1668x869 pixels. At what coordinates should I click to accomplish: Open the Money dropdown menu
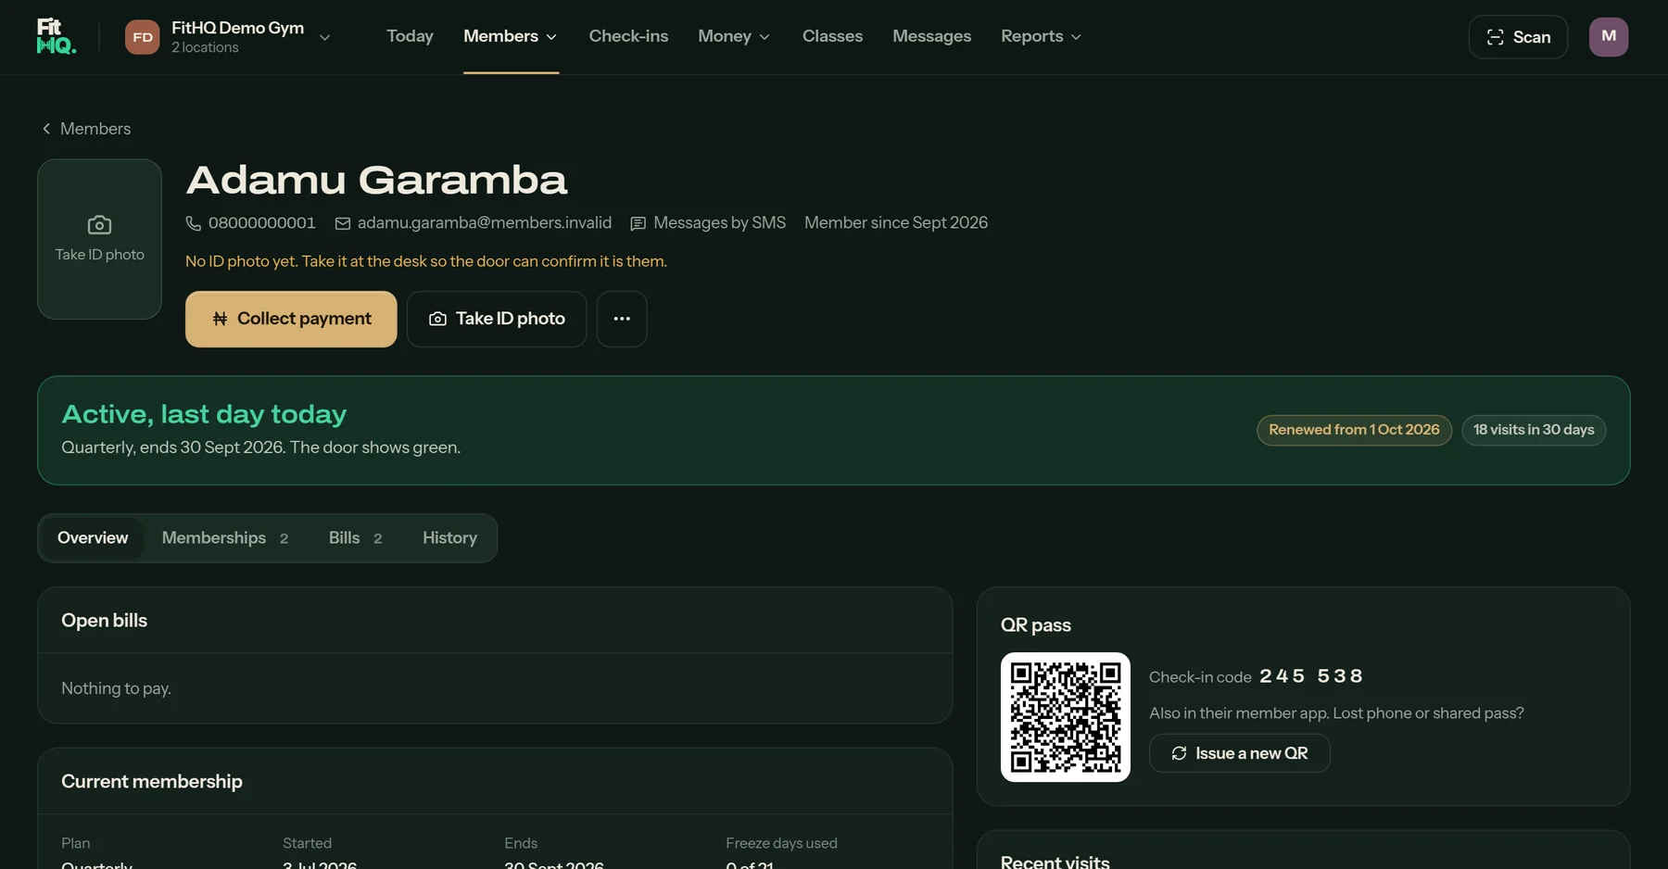734,36
